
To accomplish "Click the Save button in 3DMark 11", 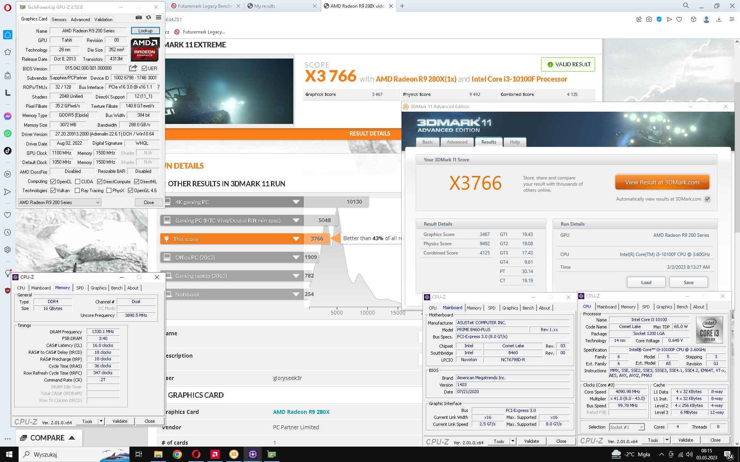I will coord(688,282).
